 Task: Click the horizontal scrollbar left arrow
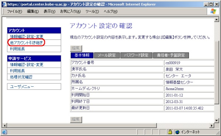pos(5,125)
